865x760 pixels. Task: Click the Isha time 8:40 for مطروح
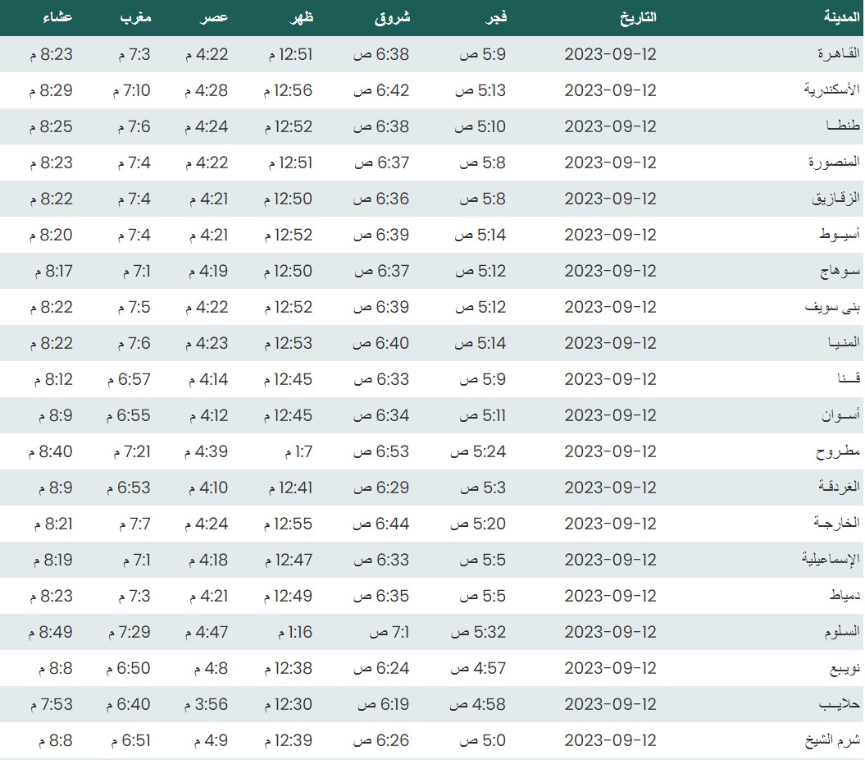click(51, 451)
